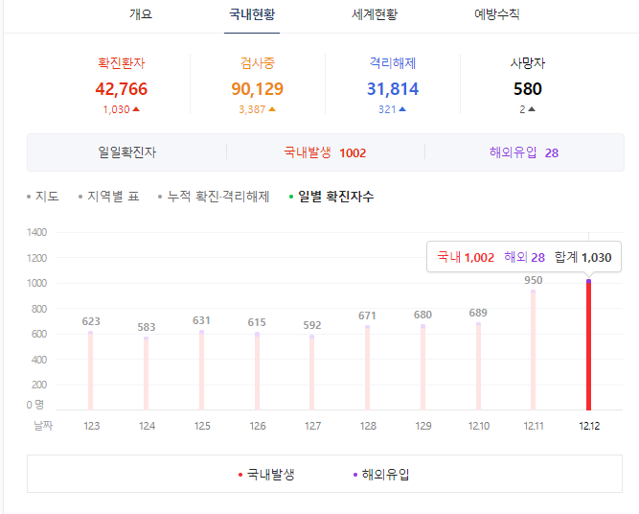Click tooltip total 합계 1,030
The image size is (639, 514).
coord(582,257)
